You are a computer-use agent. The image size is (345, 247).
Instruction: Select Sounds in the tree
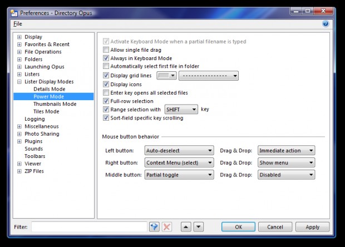click(33, 149)
